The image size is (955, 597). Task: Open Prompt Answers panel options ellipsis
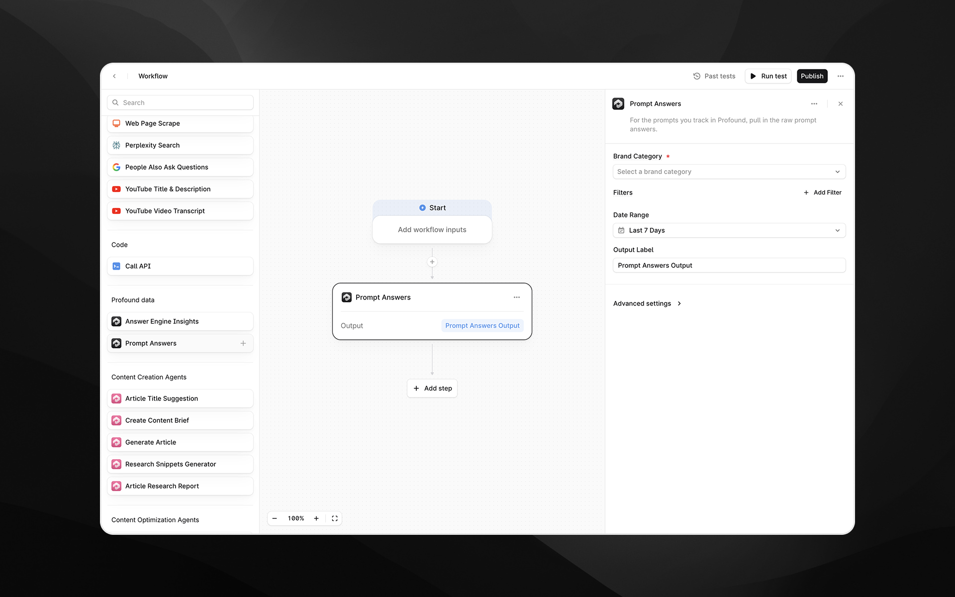point(814,104)
